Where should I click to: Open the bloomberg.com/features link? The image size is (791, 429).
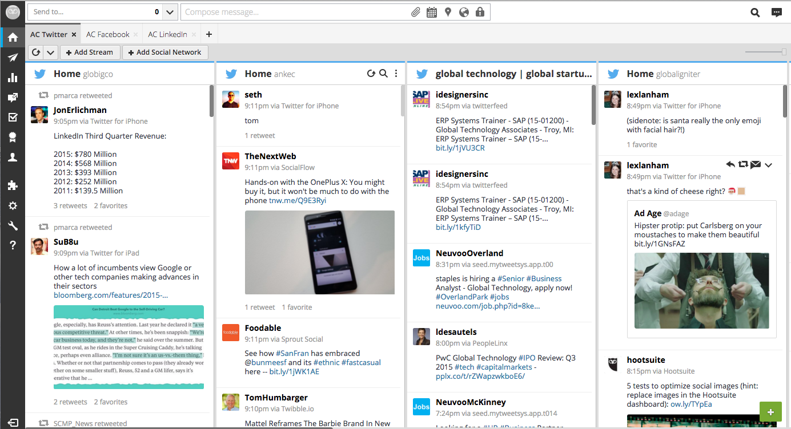point(111,295)
